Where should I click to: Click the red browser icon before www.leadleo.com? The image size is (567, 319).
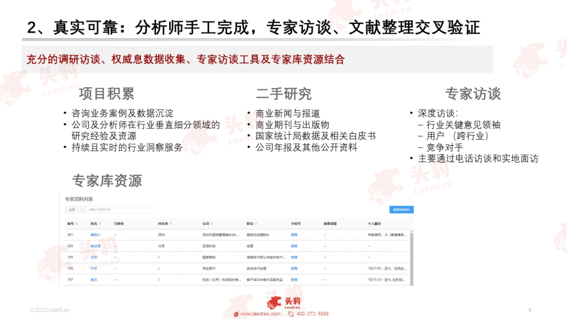(x=236, y=314)
